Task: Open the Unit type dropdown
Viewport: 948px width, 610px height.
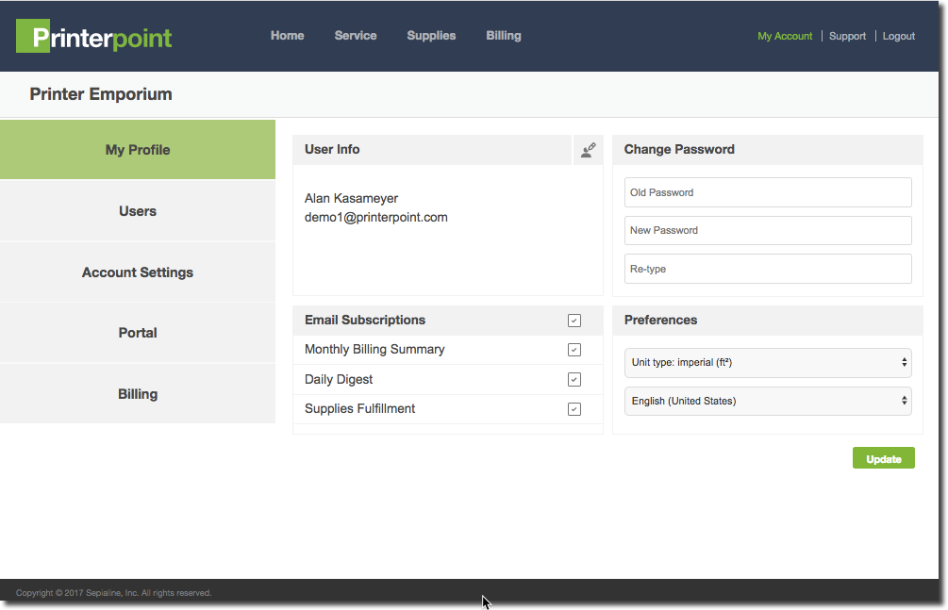Action: pyautogui.click(x=768, y=362)
